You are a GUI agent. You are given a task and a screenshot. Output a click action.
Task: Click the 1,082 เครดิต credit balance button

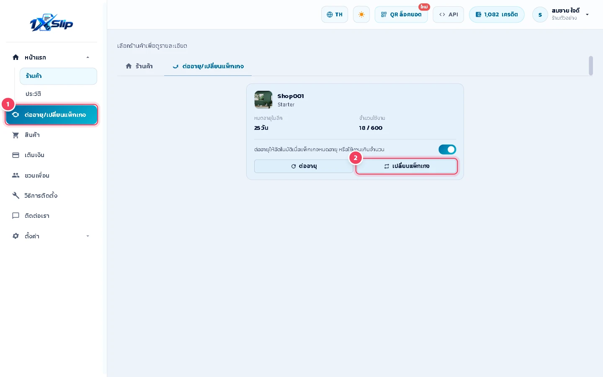497,15
